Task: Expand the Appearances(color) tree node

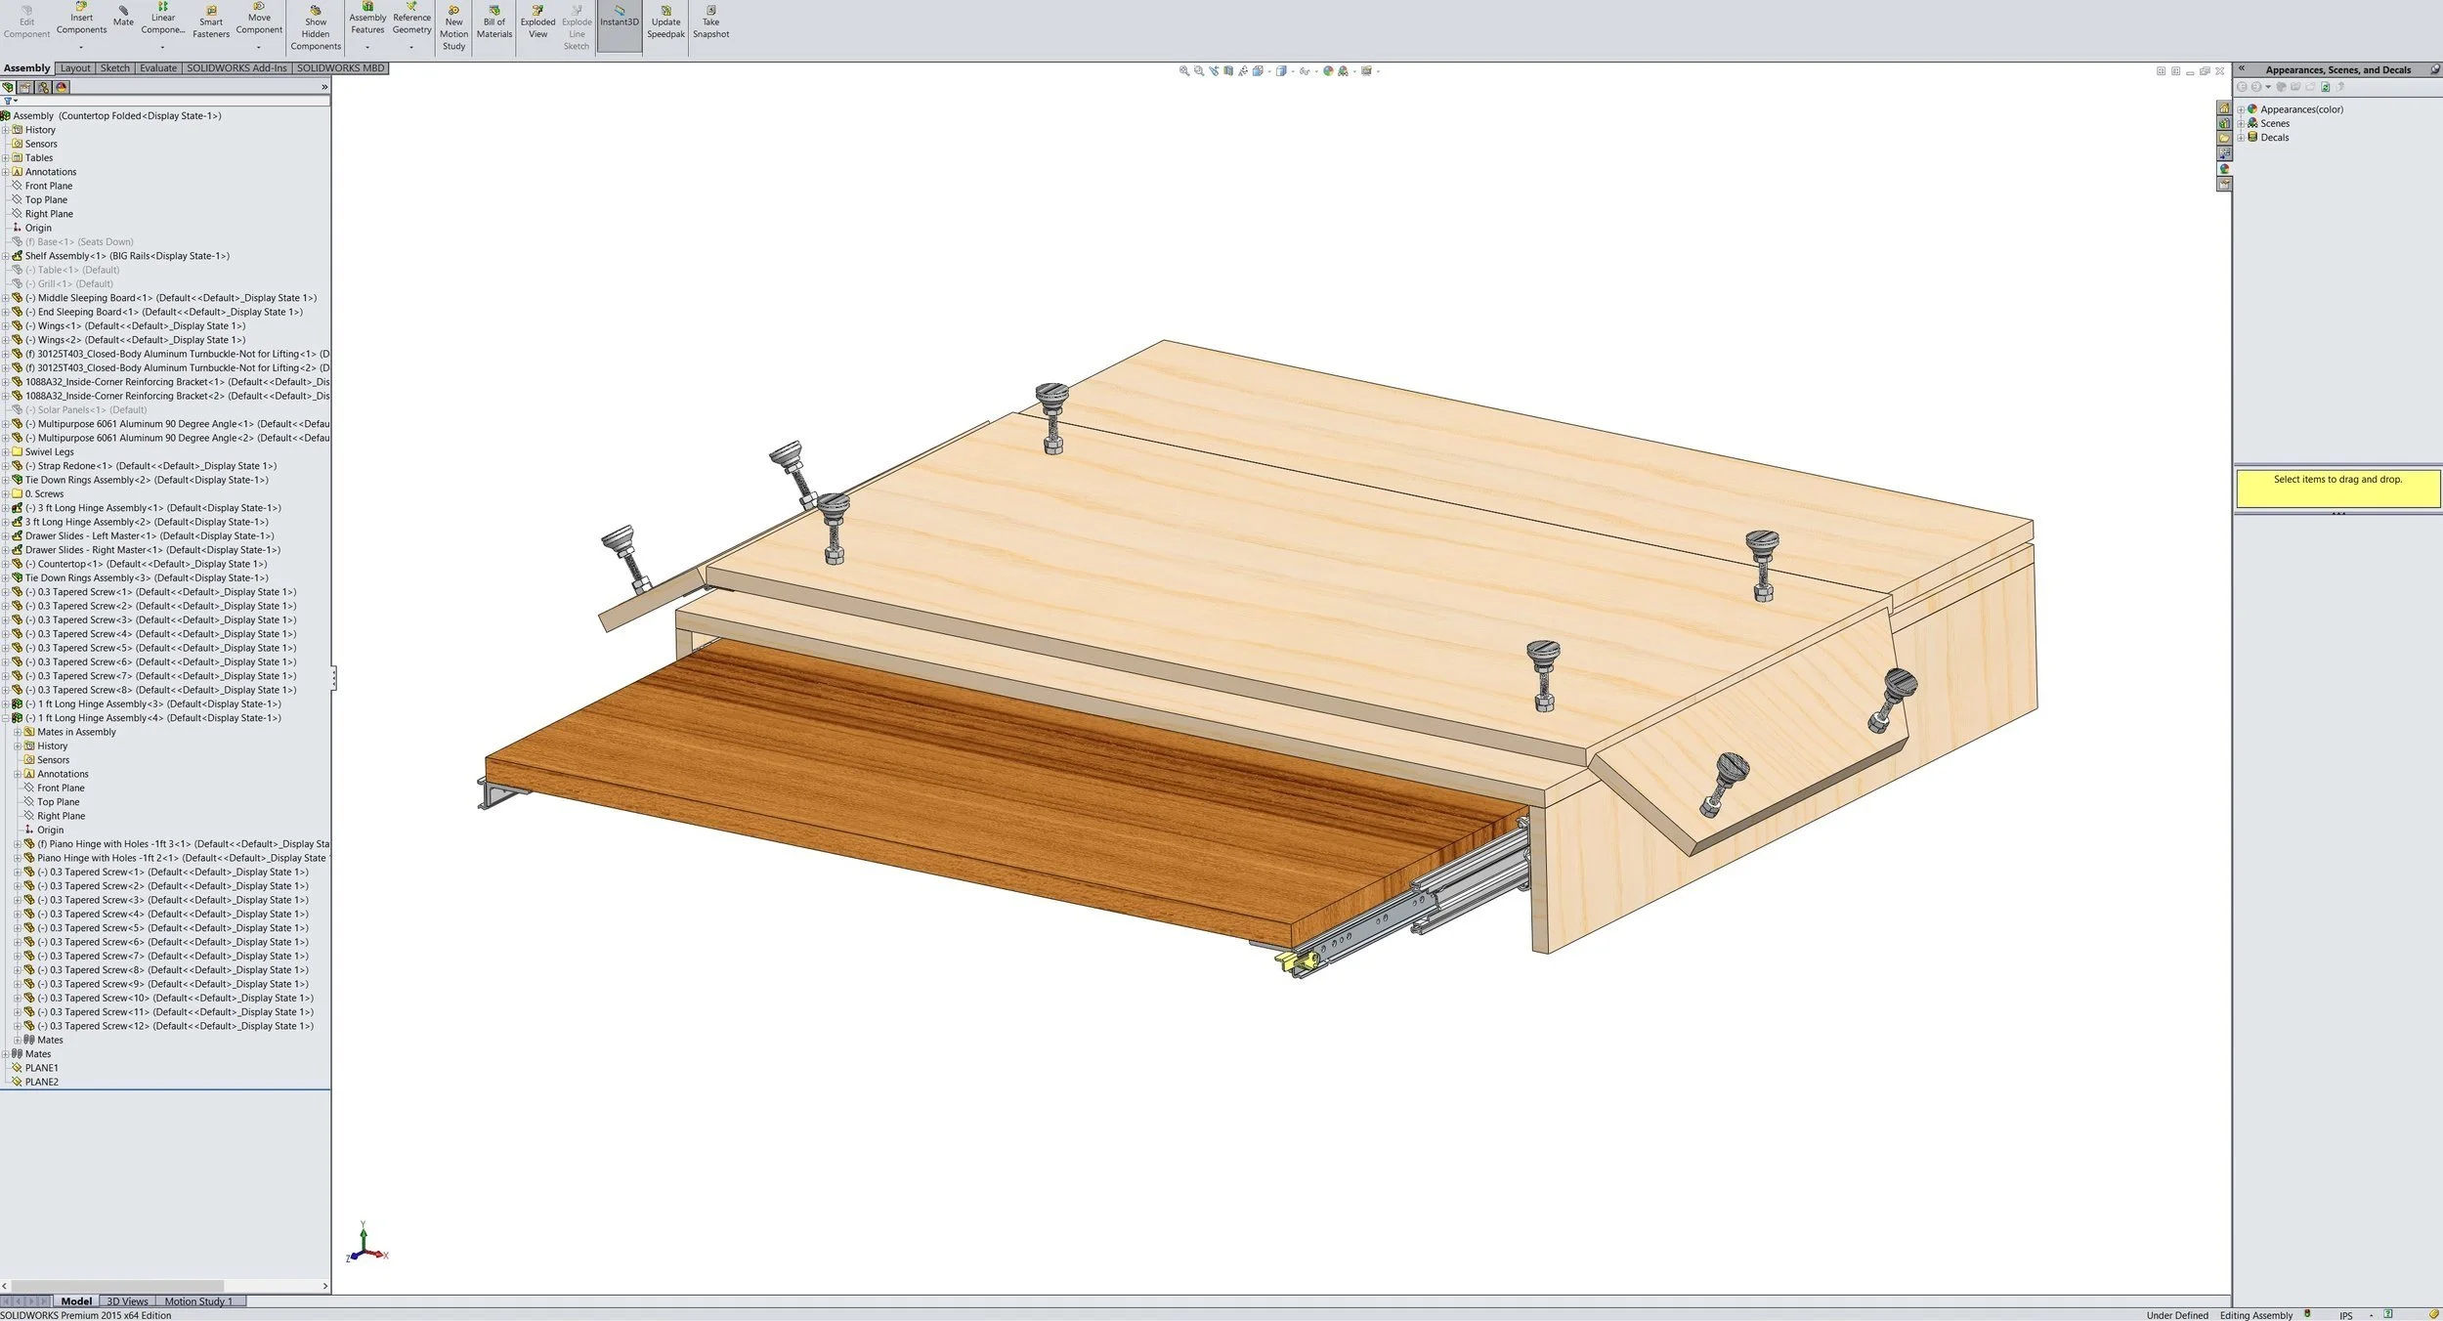Action: click(x=2241, y=109)
